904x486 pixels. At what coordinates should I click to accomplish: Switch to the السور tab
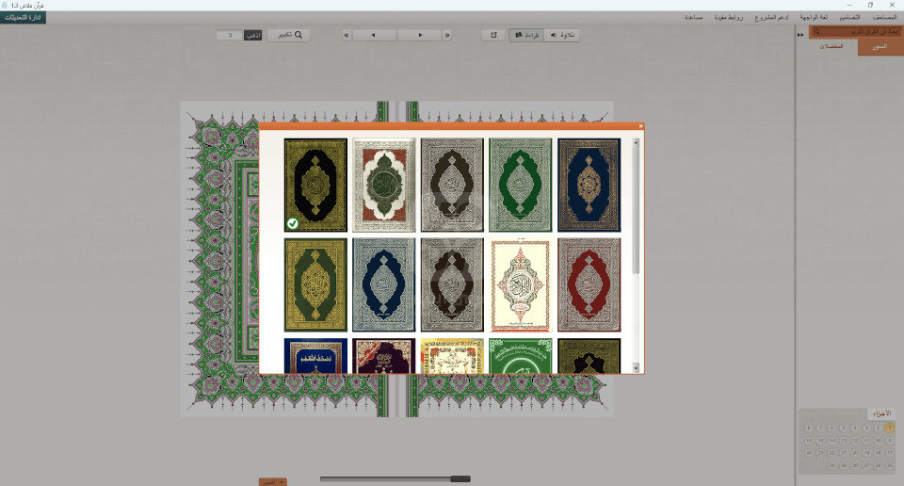tap(880, 47)
